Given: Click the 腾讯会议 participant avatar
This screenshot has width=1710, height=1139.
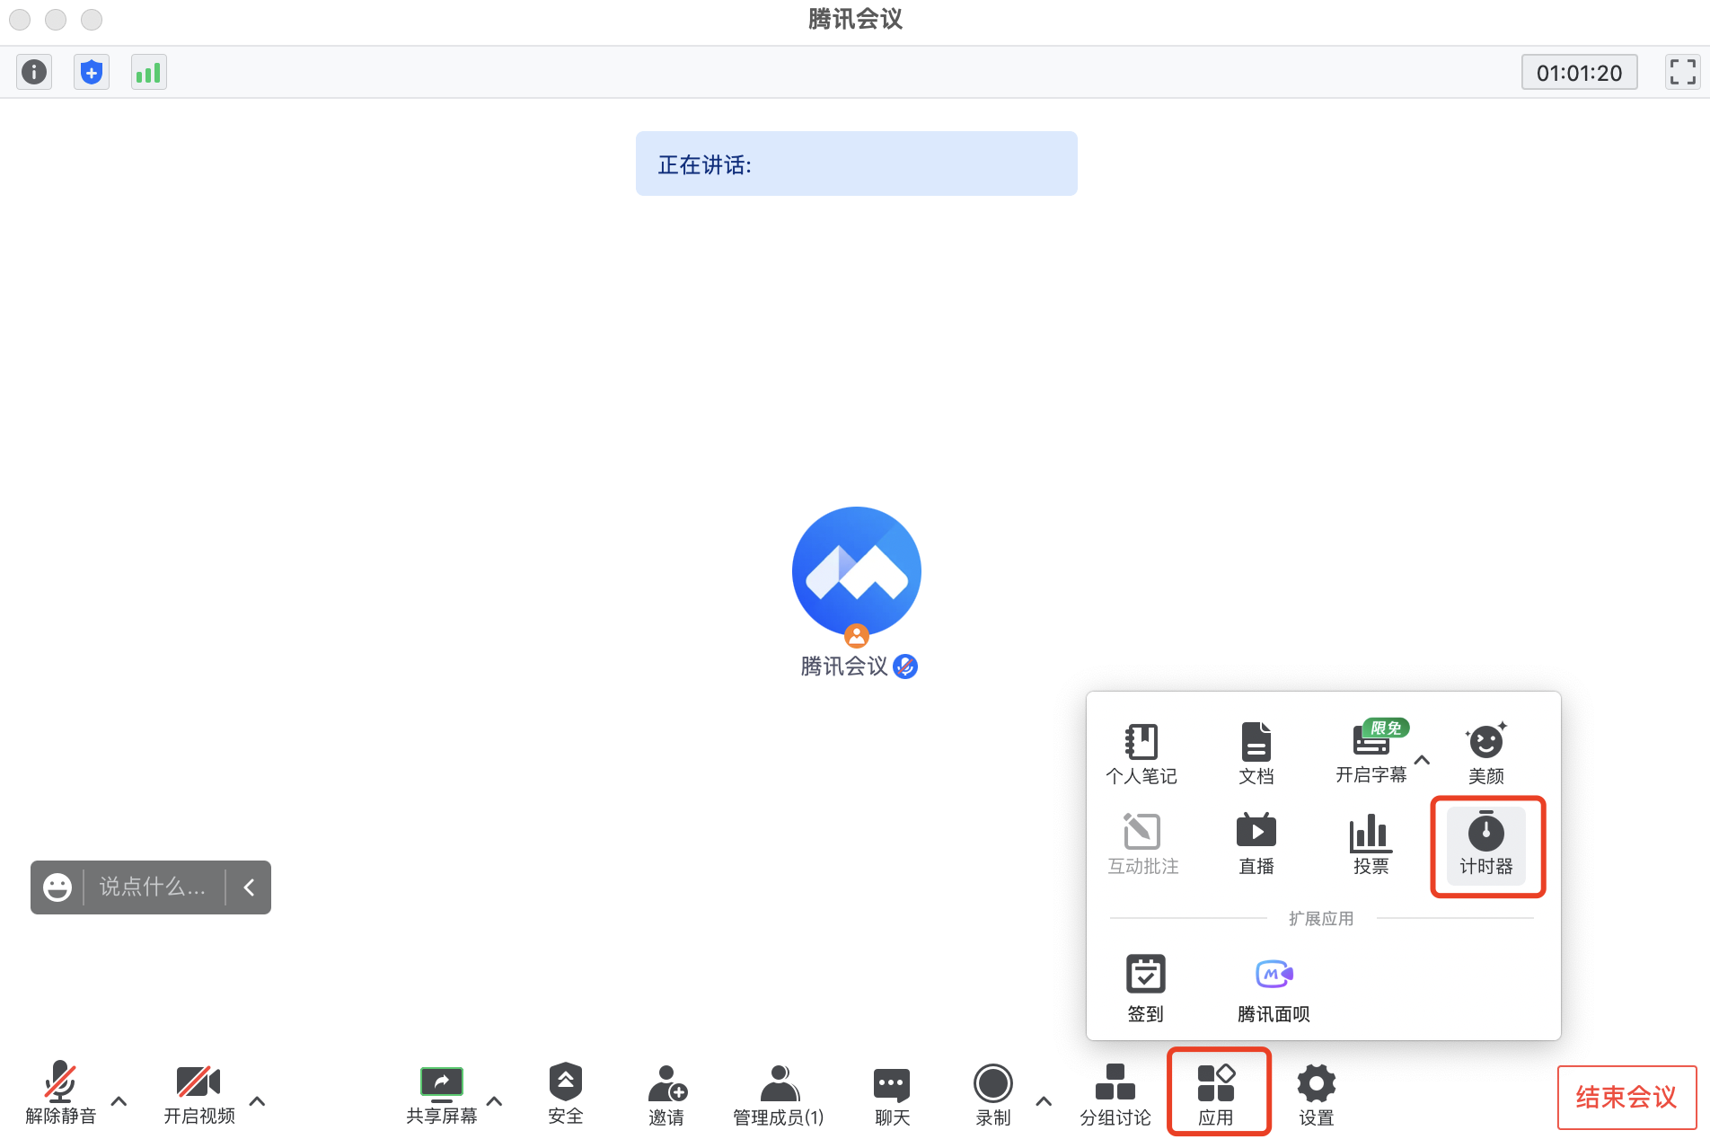Looking at the screenshot, I should tap(857, 571).
